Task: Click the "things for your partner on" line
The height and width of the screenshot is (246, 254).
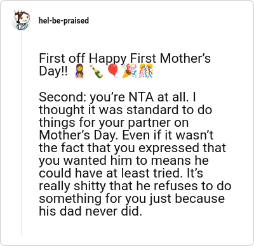Action: pyautogui.click(x=114, y=122)
